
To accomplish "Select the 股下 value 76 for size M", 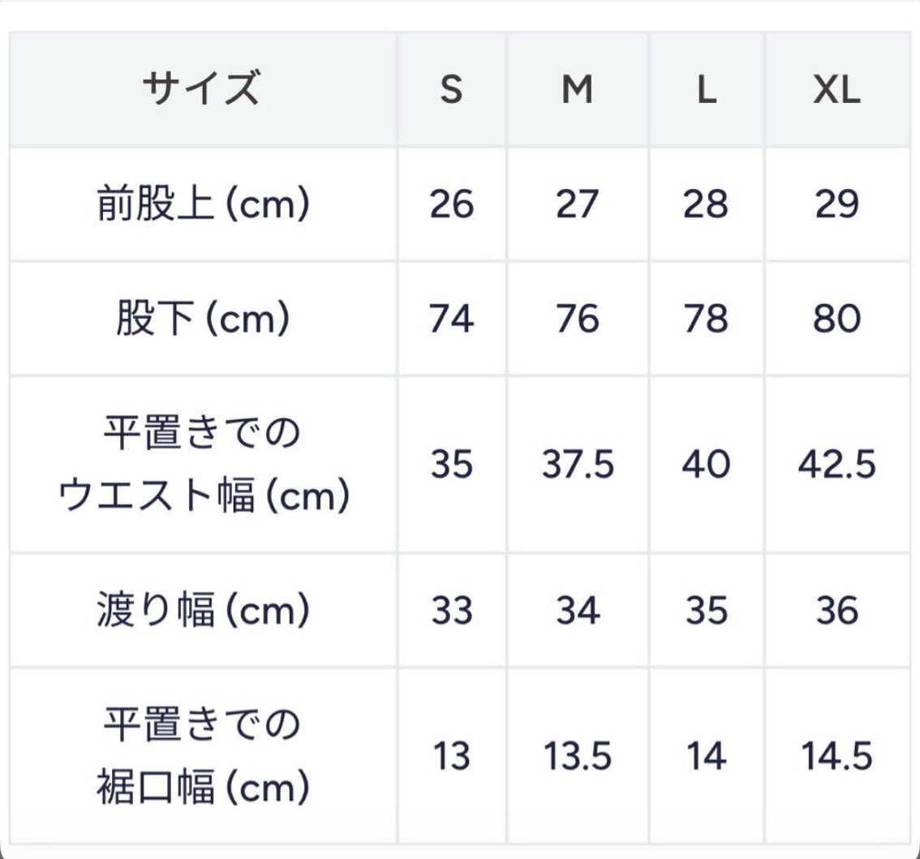I will click(577, 319).
